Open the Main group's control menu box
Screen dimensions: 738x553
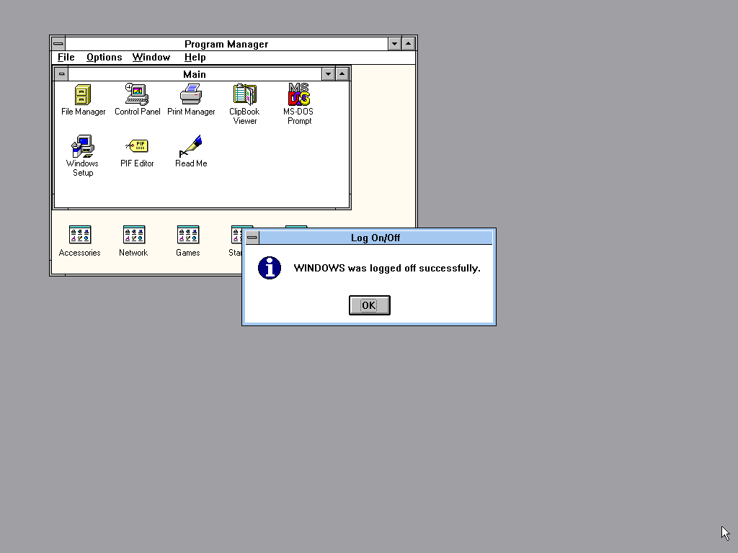click(x=62, y=74)
